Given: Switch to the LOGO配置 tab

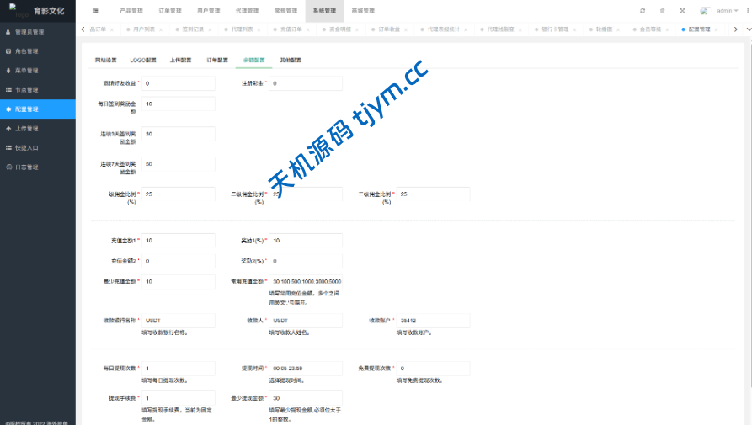Looking at the screenshot, I should click(x=143, y=61).
